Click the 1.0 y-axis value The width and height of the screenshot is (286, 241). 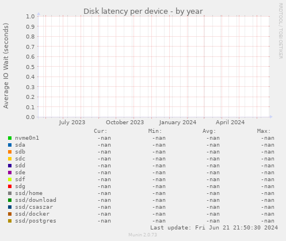pos(30,17)
